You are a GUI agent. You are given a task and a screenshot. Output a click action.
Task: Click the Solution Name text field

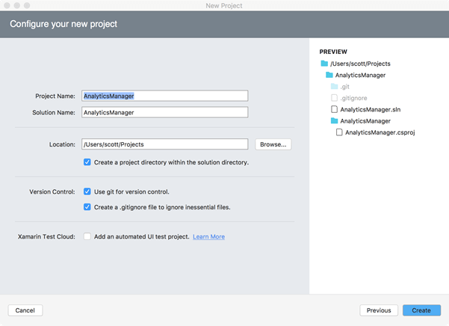click(164, 112)
